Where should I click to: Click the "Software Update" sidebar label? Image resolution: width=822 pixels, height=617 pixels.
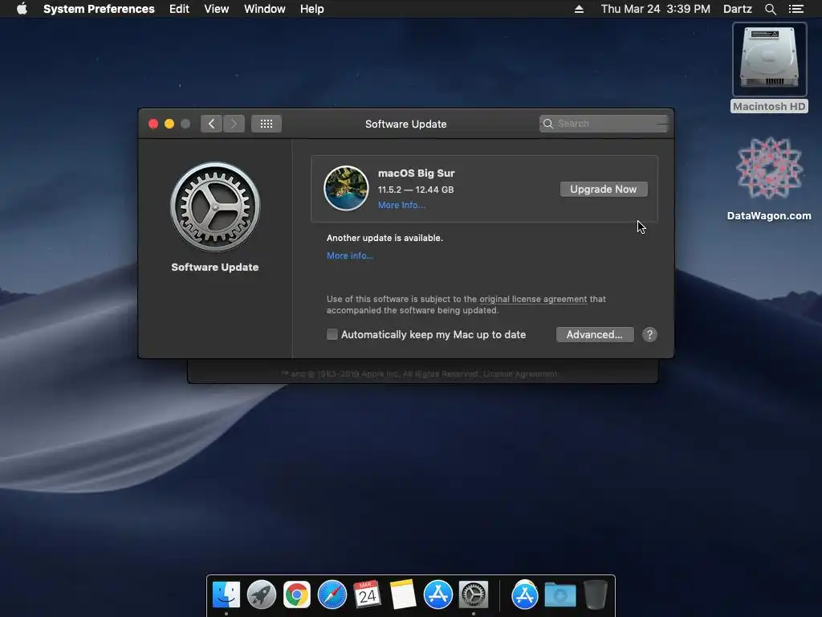(x=215, y=267)
